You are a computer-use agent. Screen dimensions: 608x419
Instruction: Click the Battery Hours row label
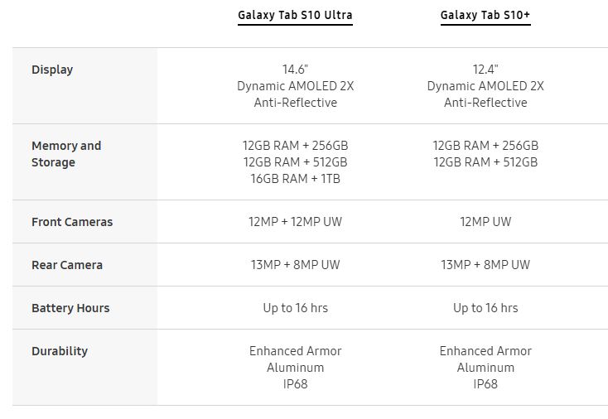pos(70,308)
